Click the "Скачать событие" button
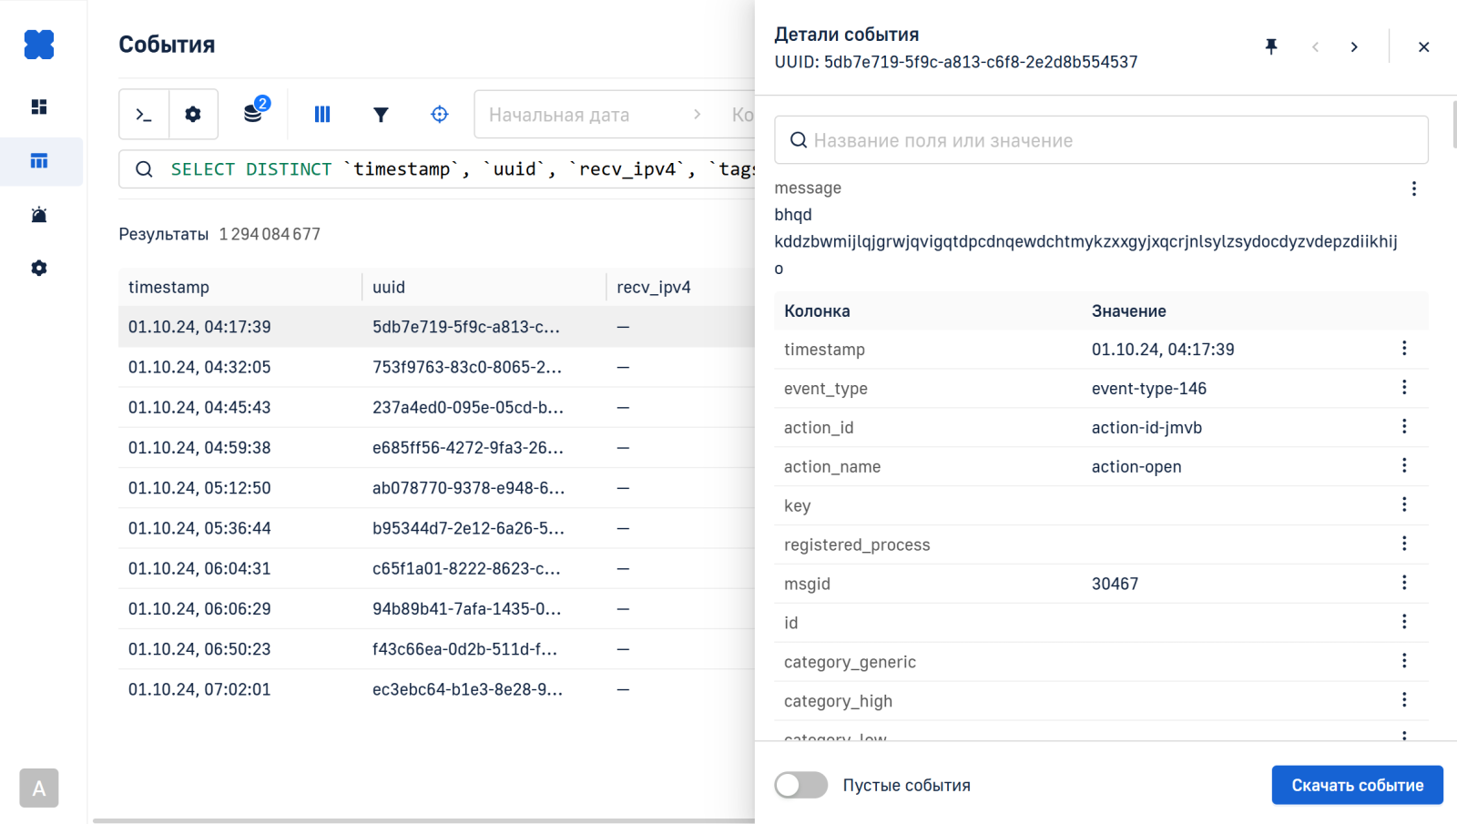This screenshot has width=1457, height=824. [1357, 785]
